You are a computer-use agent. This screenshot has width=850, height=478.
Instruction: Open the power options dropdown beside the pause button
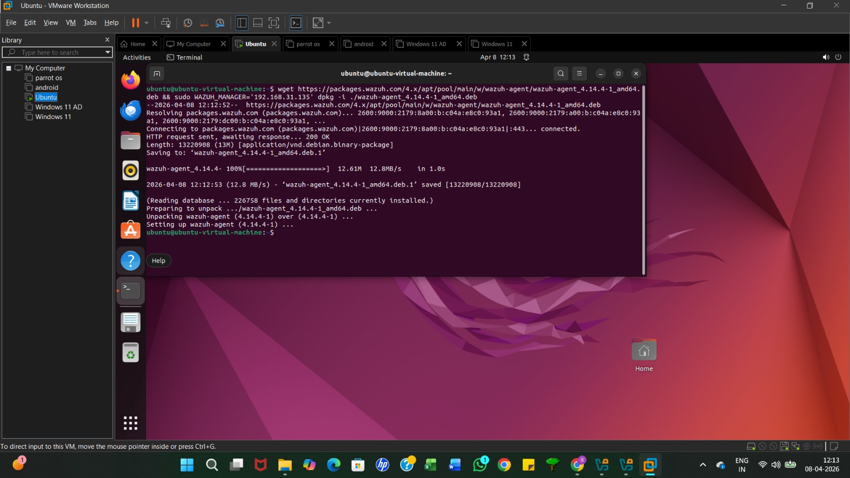click(147, 23)
